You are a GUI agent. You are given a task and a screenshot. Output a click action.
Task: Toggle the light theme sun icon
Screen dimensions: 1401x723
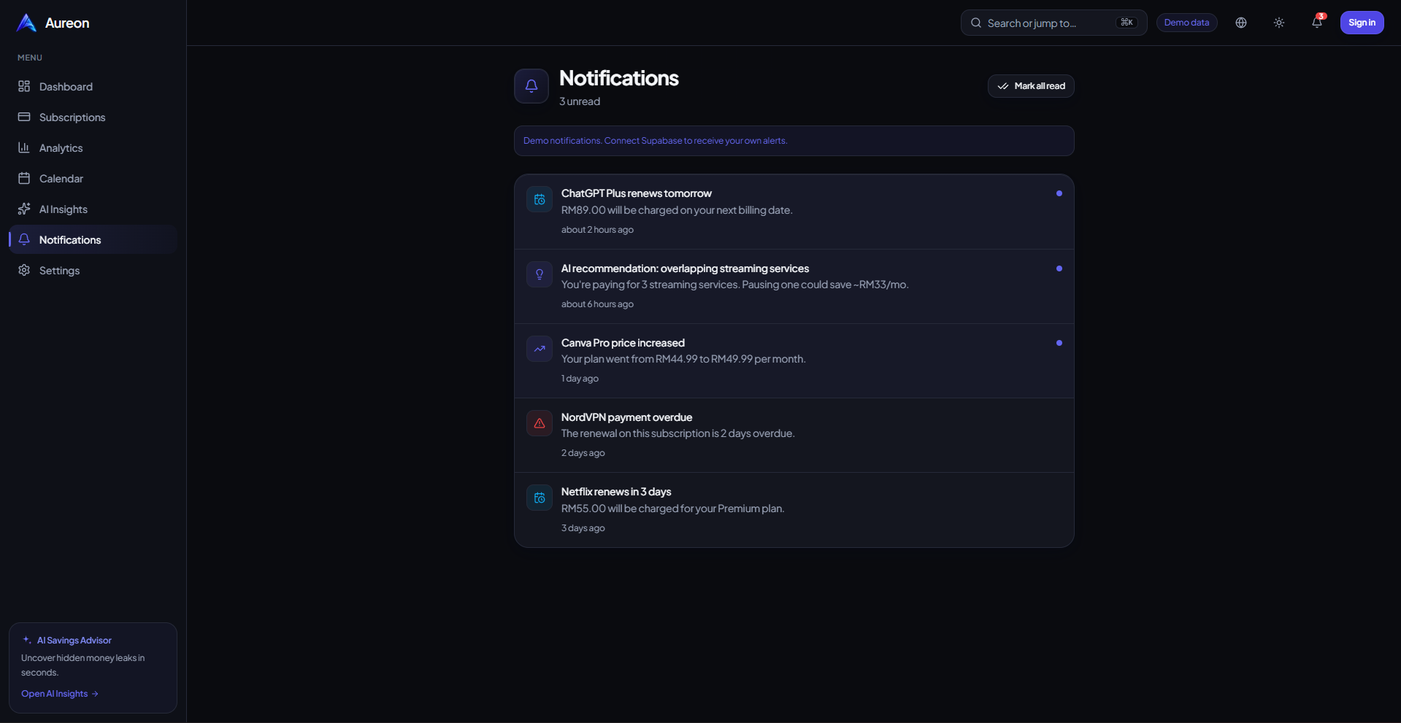[1279, 23]
